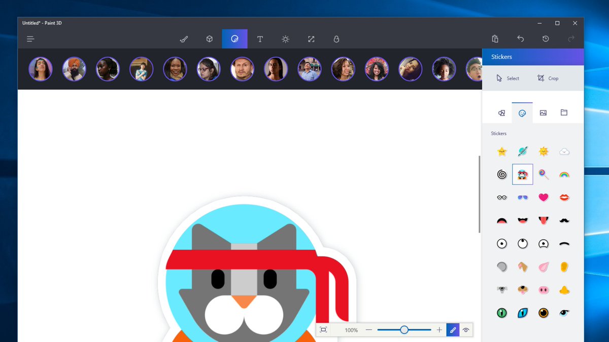Pick the blue sunglasses sticker
609x342 pixels.
point(523,198)
